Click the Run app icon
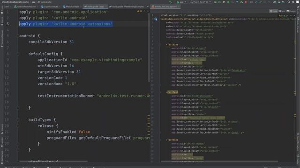The height and width of the screenshot is (168, 300). [215, 2]
